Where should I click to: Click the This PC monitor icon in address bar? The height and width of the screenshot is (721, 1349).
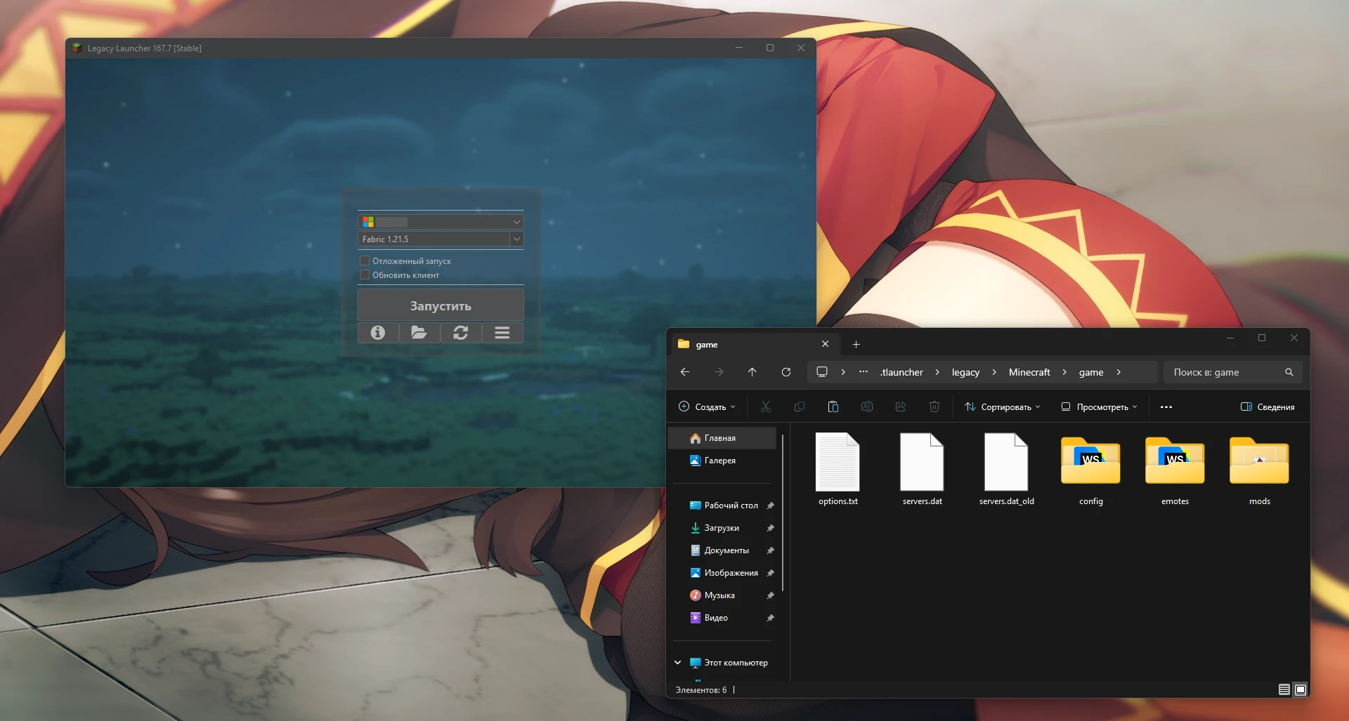click(822, 372)
